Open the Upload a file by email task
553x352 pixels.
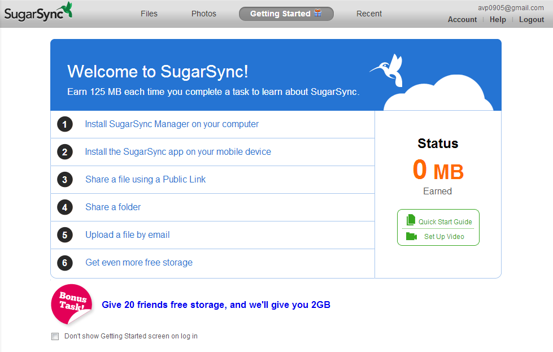127,234
